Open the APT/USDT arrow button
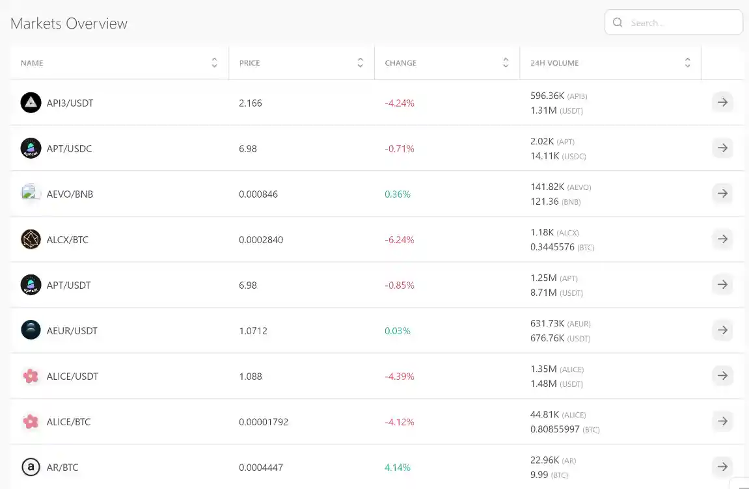The height and width of the screenshot is (489, 749). (722, 284)
